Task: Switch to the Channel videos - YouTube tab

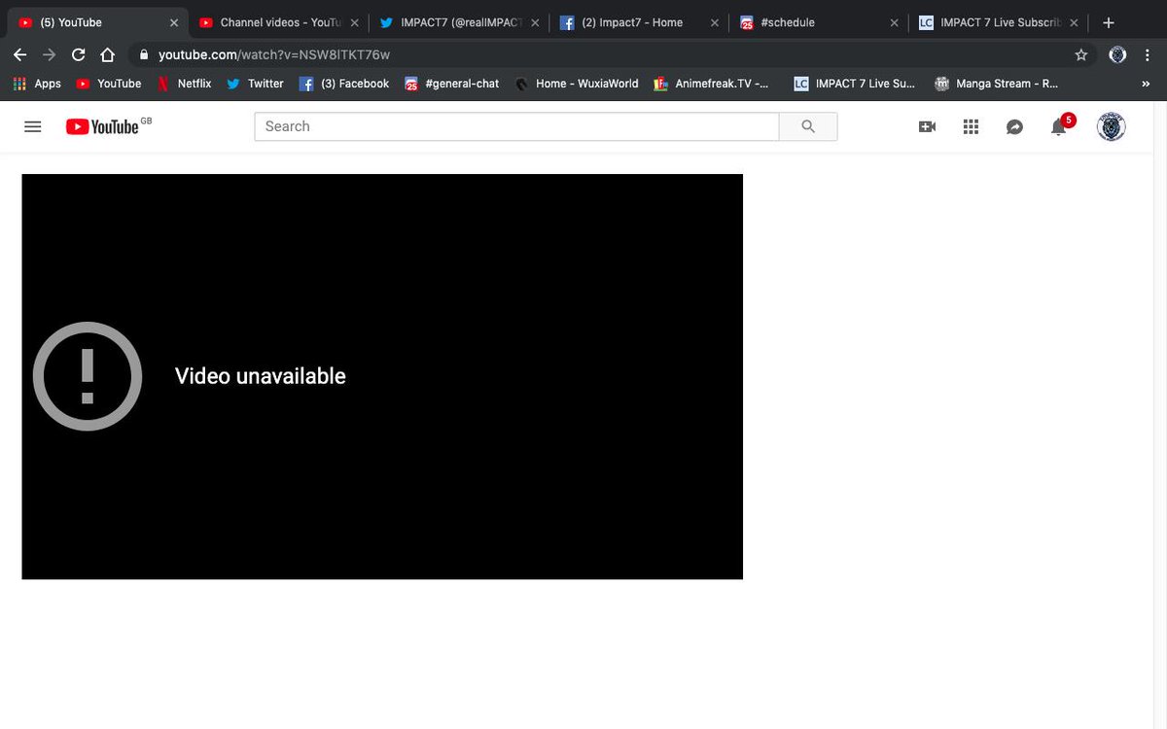Action: [x=278, y=22]
